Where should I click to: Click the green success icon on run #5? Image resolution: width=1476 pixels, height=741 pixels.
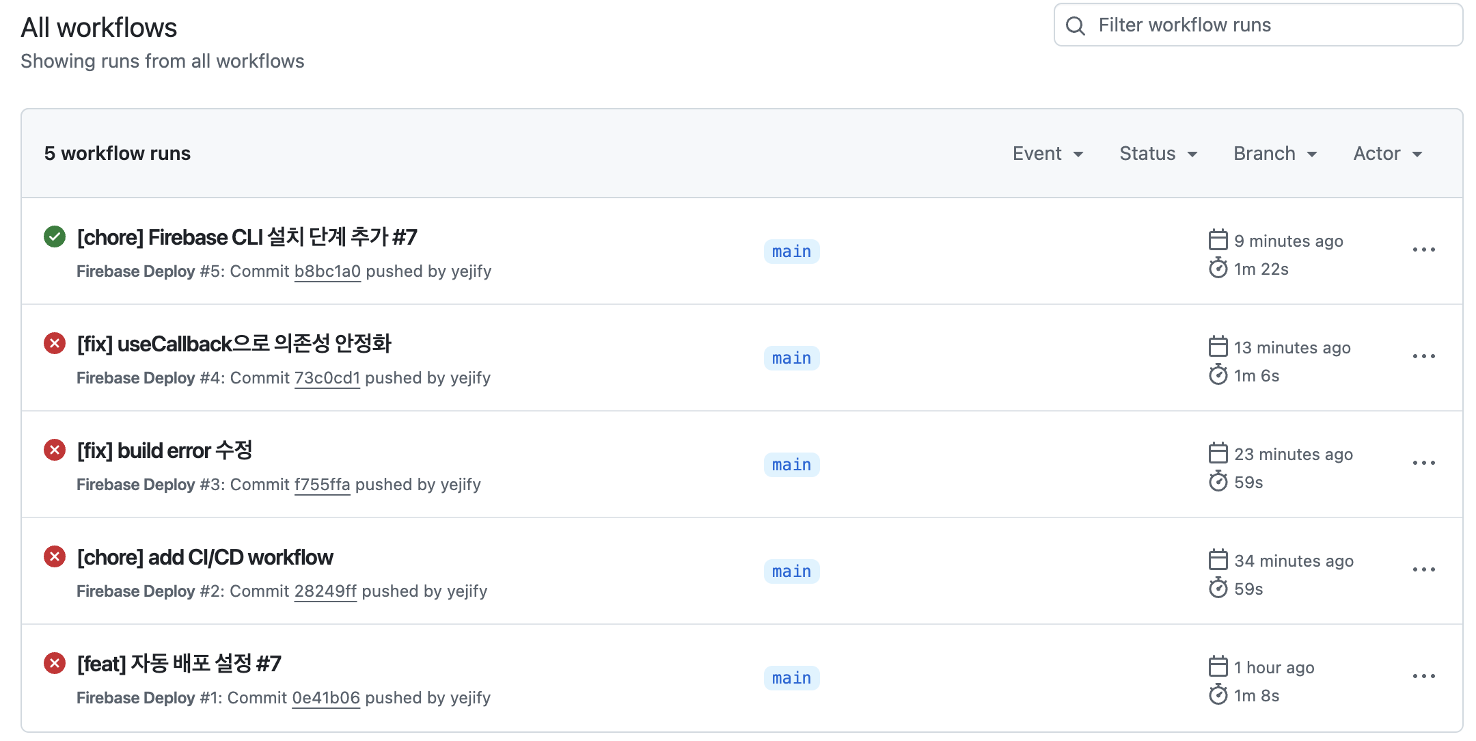point(55,237)
